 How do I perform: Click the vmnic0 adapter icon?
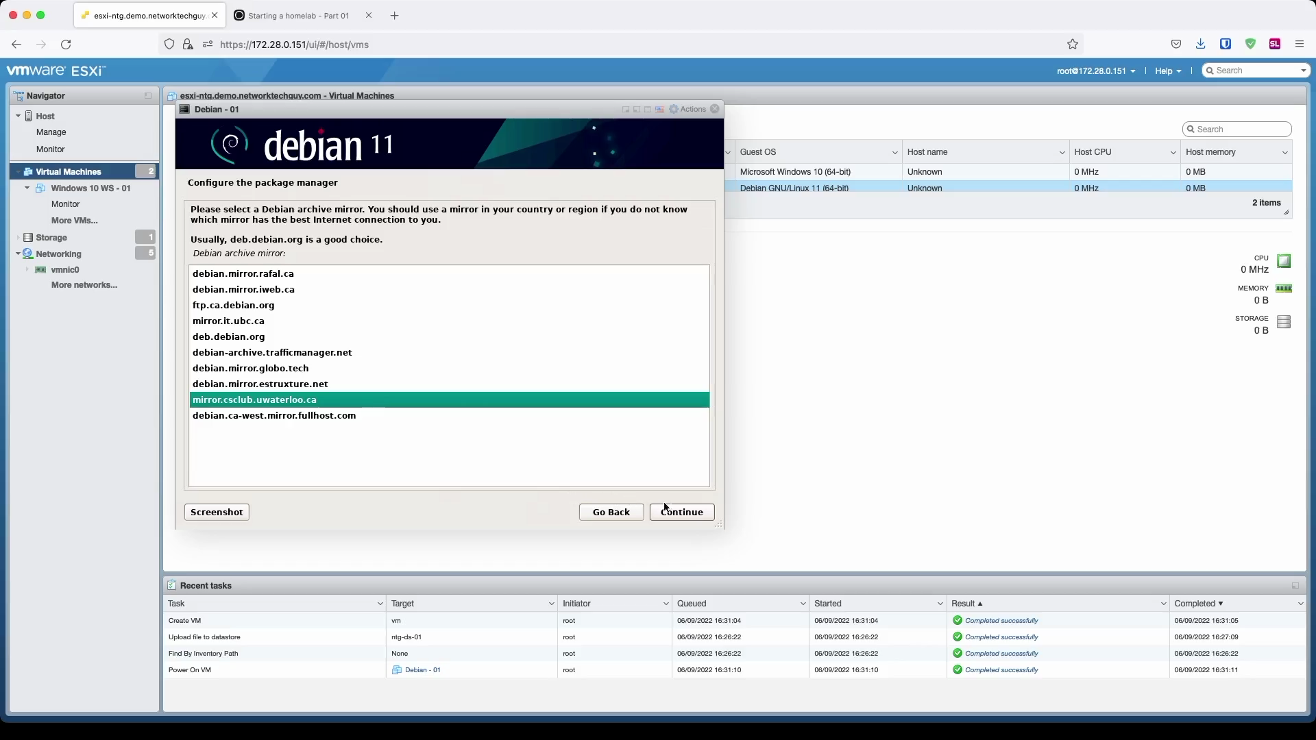coord(40,270)
